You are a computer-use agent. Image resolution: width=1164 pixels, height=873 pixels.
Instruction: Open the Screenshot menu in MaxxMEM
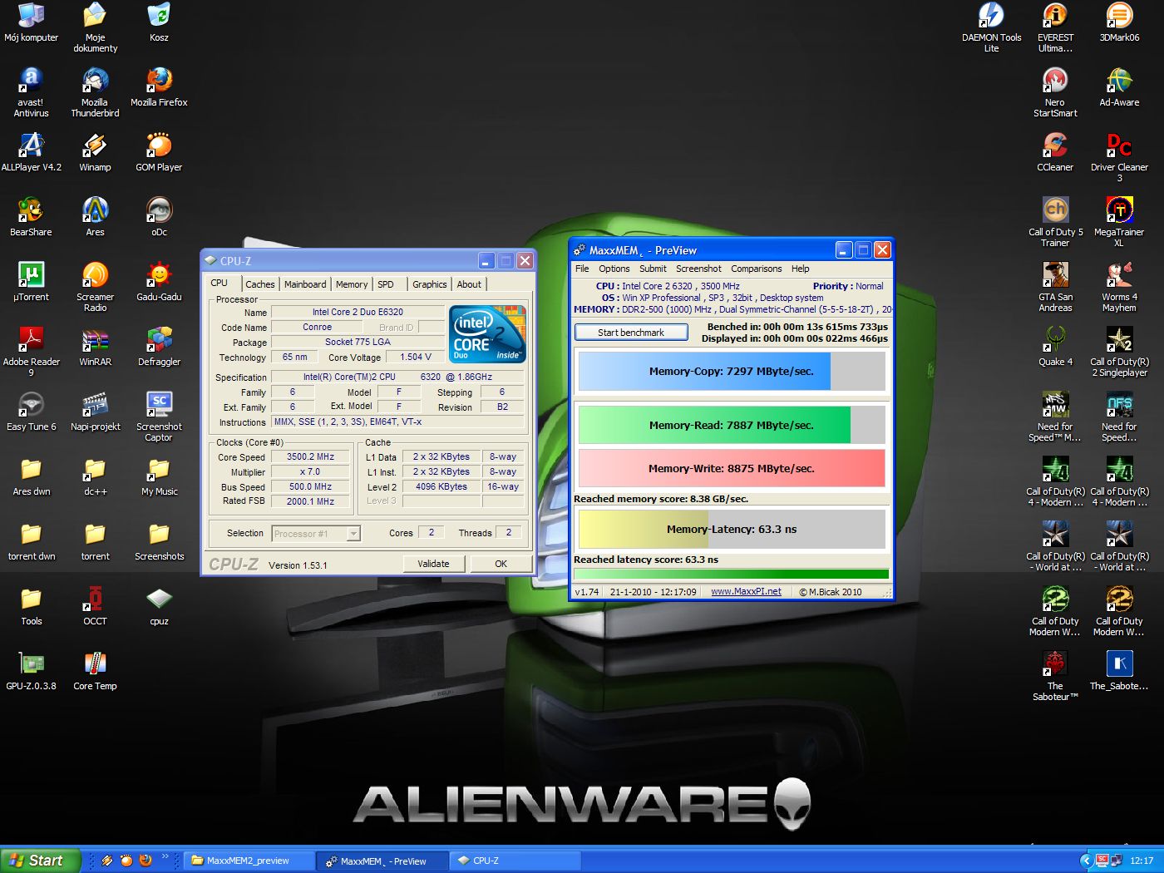click(x=698, y=269)
